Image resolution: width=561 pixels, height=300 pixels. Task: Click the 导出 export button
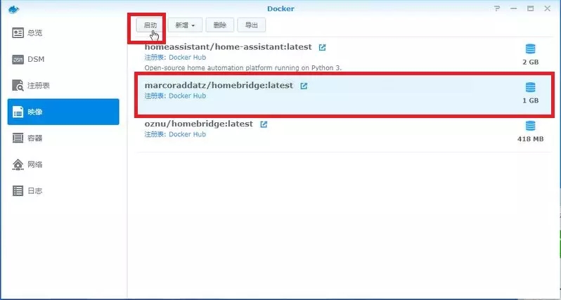[x=252, y=25]
